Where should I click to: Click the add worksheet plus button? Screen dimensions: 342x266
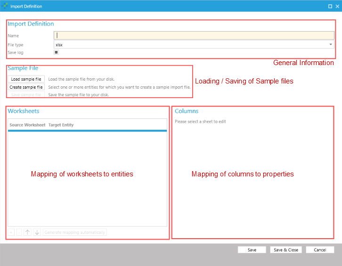tap(11, 232)
